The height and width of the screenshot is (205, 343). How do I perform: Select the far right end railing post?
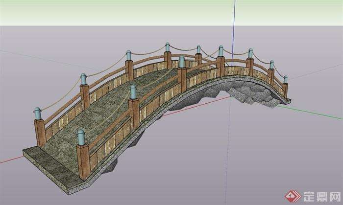[x=285, y=88]
